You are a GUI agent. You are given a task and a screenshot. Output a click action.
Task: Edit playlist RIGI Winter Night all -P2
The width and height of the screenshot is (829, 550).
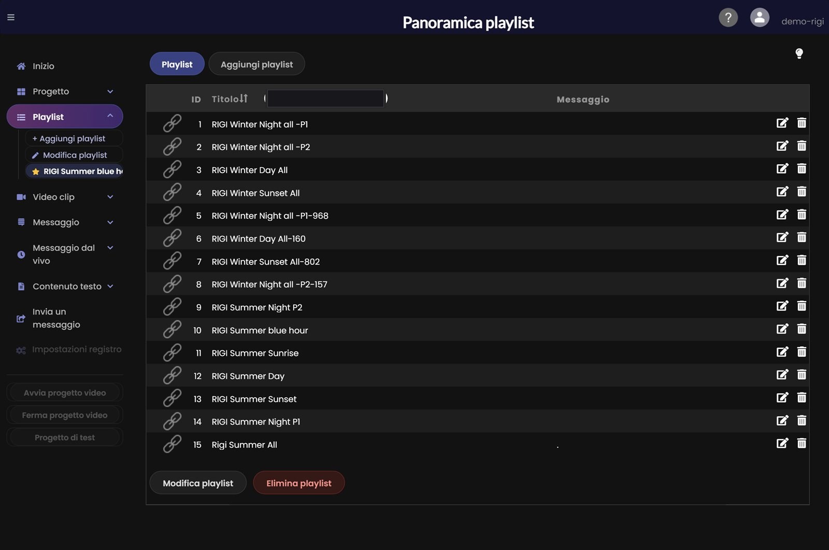[x=782, y=146]
